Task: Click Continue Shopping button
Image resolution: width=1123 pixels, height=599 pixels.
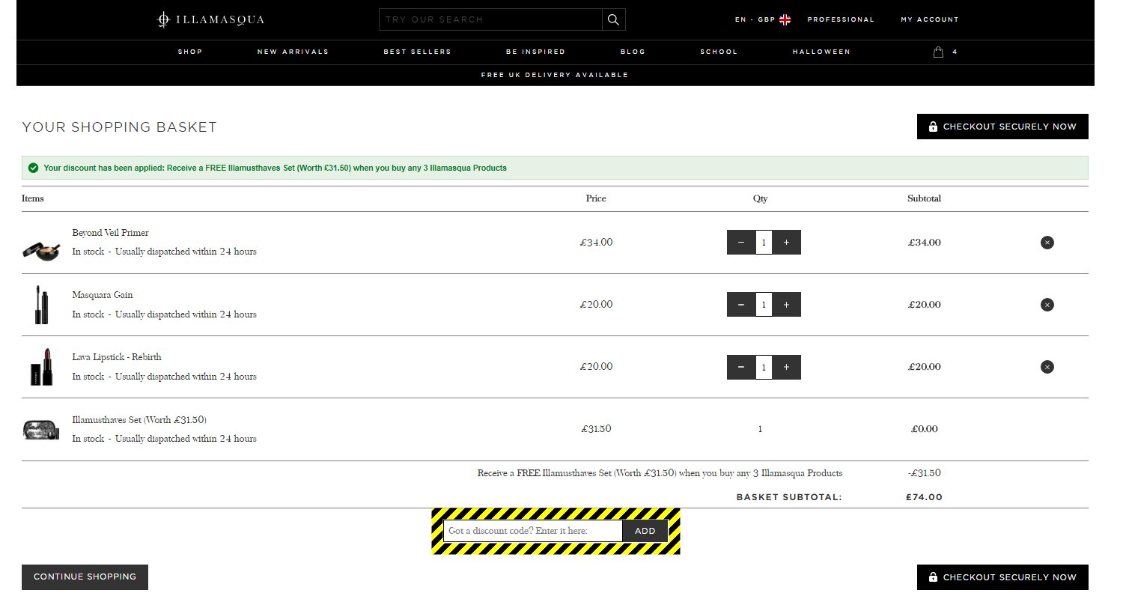Action: pos(85,577)
